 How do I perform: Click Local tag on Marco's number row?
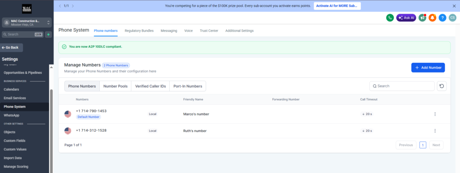(x=153, y=114)
